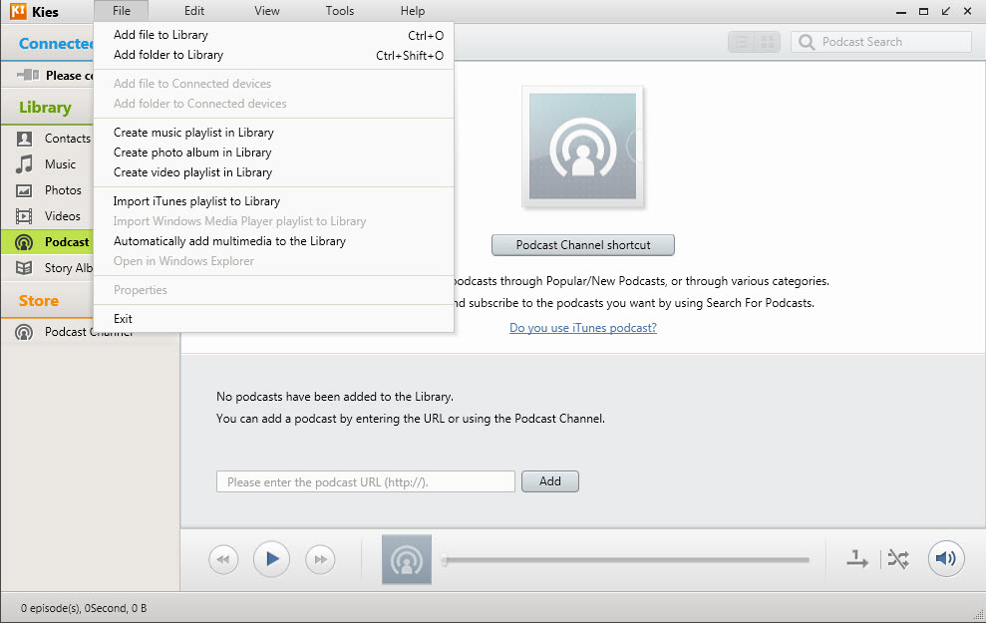Open the Store Podcast Channel icon
The image size is (987, 623).
click(24, 332)
